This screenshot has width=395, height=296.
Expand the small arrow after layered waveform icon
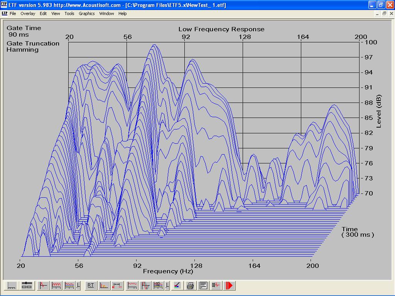click(x=78, y=286)
